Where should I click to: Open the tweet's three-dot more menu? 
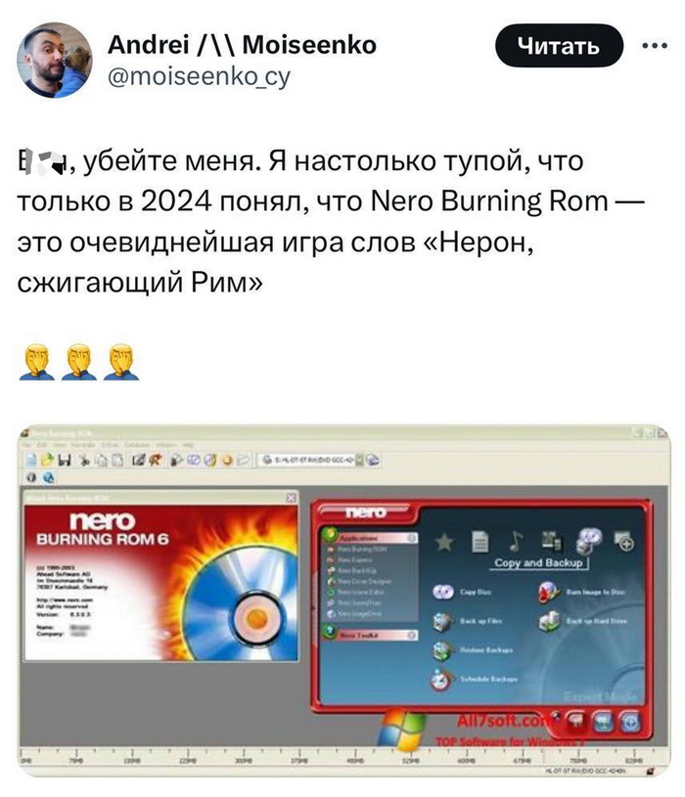[655, 46]
